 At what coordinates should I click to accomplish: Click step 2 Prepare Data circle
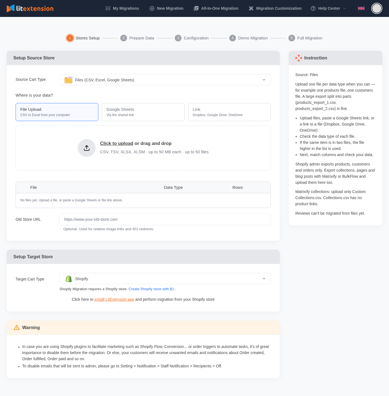pyautogui.click(x=124, y=38)
